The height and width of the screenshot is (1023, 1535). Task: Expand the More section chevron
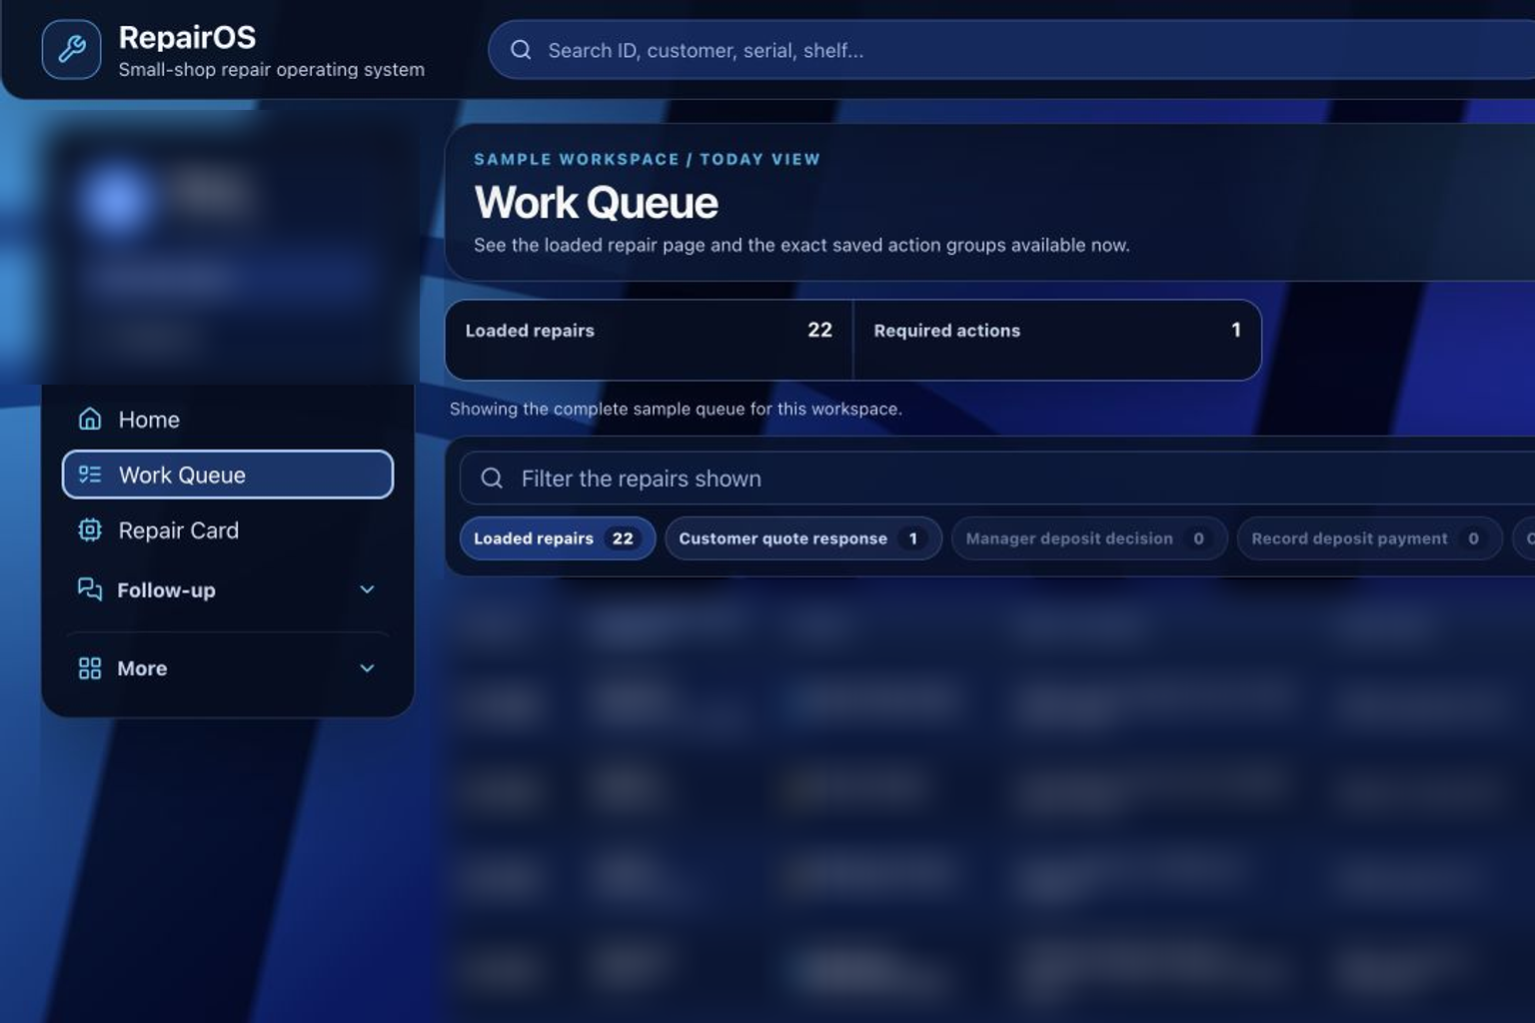tap(367, 668)
